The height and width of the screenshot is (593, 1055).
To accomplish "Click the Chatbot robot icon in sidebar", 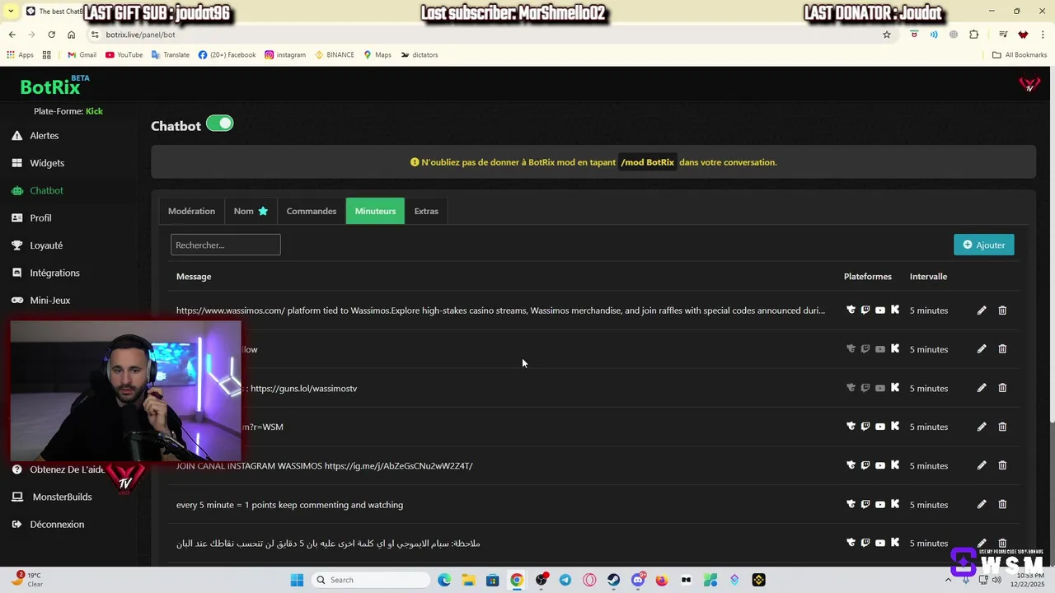I will pyautogui.click(x=16, y=190).
